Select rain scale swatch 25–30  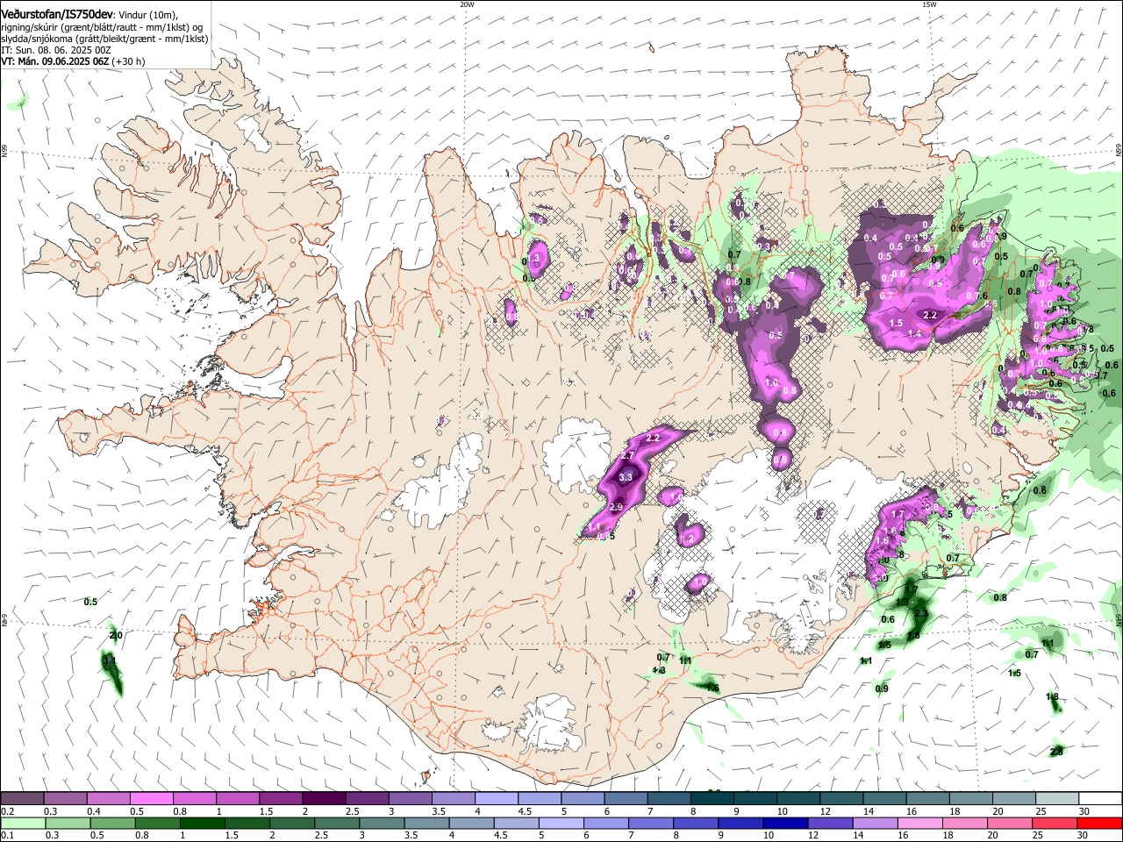(x=1053, y=824)
